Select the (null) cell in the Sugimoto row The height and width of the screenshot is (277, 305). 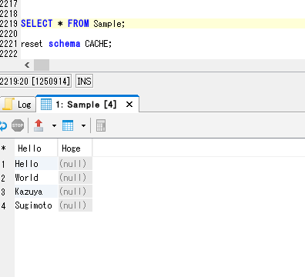75,205
